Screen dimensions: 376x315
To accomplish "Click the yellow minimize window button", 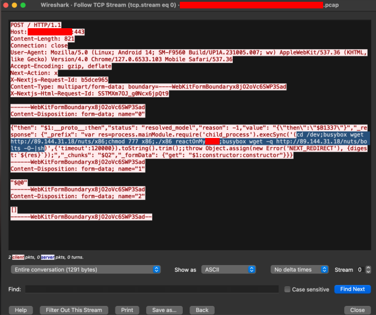I will [x=19, y=5].
